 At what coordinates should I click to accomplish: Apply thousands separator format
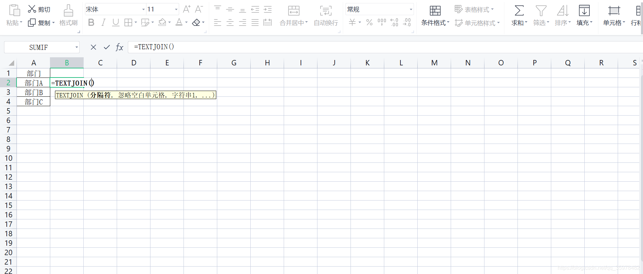click(382, 22)
